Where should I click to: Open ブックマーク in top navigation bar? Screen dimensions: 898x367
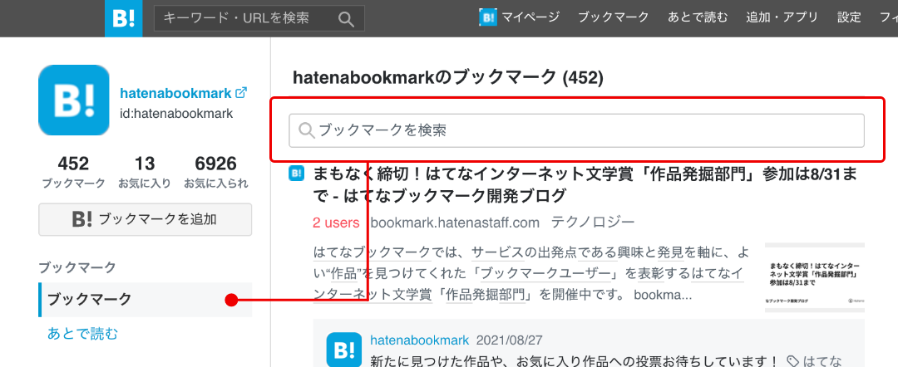pyautogui.click(x=614, y=17)
